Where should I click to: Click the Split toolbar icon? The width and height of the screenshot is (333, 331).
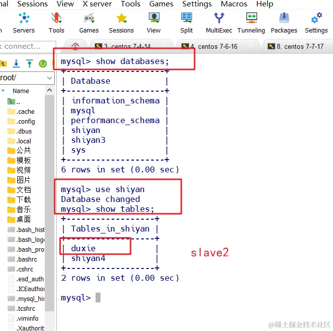187,23
